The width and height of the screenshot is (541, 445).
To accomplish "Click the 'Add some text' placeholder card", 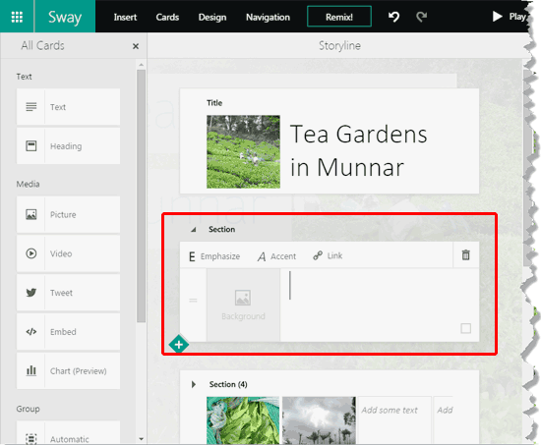I will 394,420.
